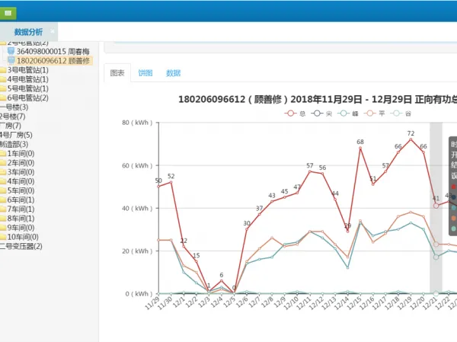Open the 制造部(3) tree node
Image resolution: width=457 pixels, height=342 pixels.
[x=14, y=144]
